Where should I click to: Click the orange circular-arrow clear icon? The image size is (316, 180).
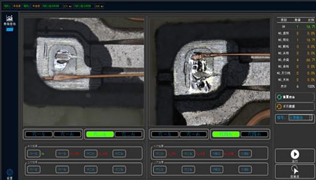coord(279,106)
